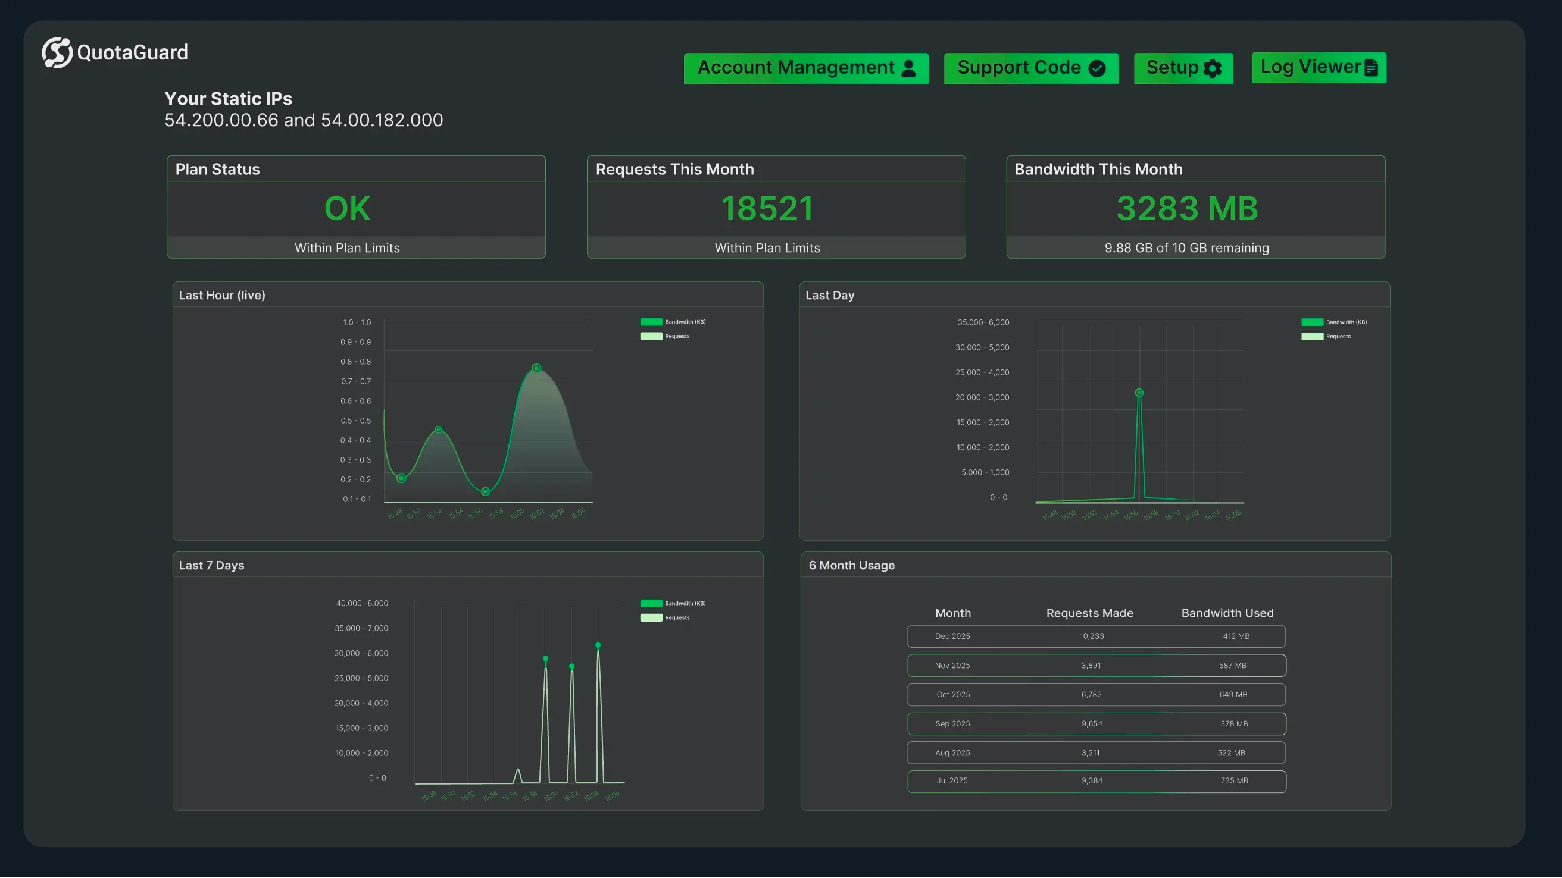Select the Nov 2025 row in 6 Month Usage

pyautogui.click(x=1095, y=664)
